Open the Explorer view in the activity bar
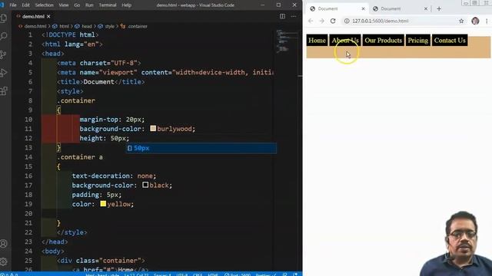492x276 pixels. [x=4, y=18]
